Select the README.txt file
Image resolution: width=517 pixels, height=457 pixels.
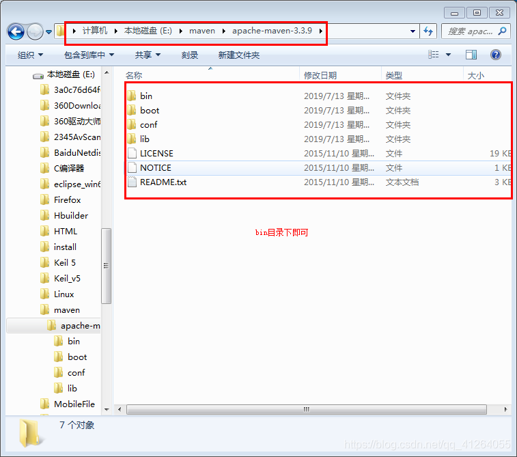(163, 182)
